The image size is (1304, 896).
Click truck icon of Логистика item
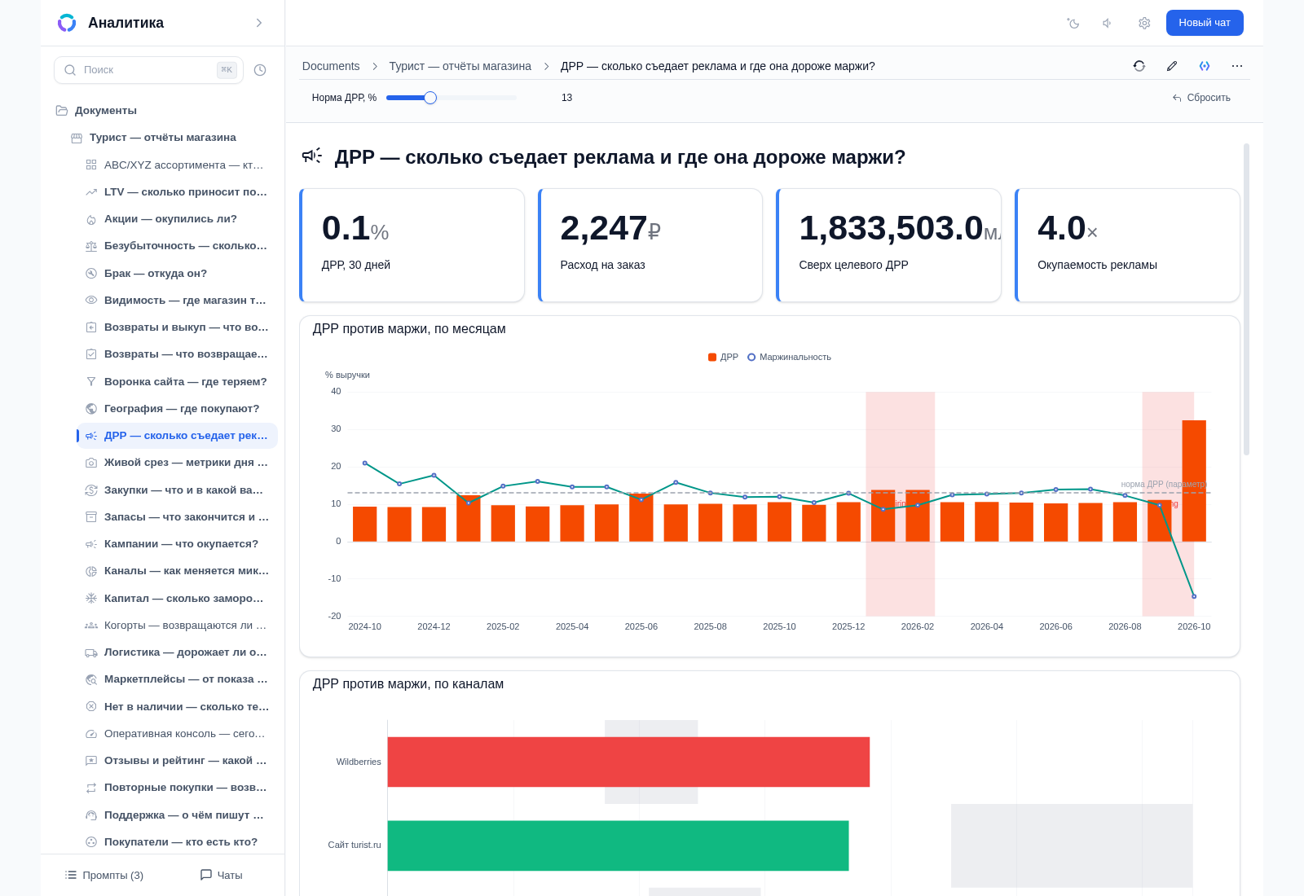[91, 652]
